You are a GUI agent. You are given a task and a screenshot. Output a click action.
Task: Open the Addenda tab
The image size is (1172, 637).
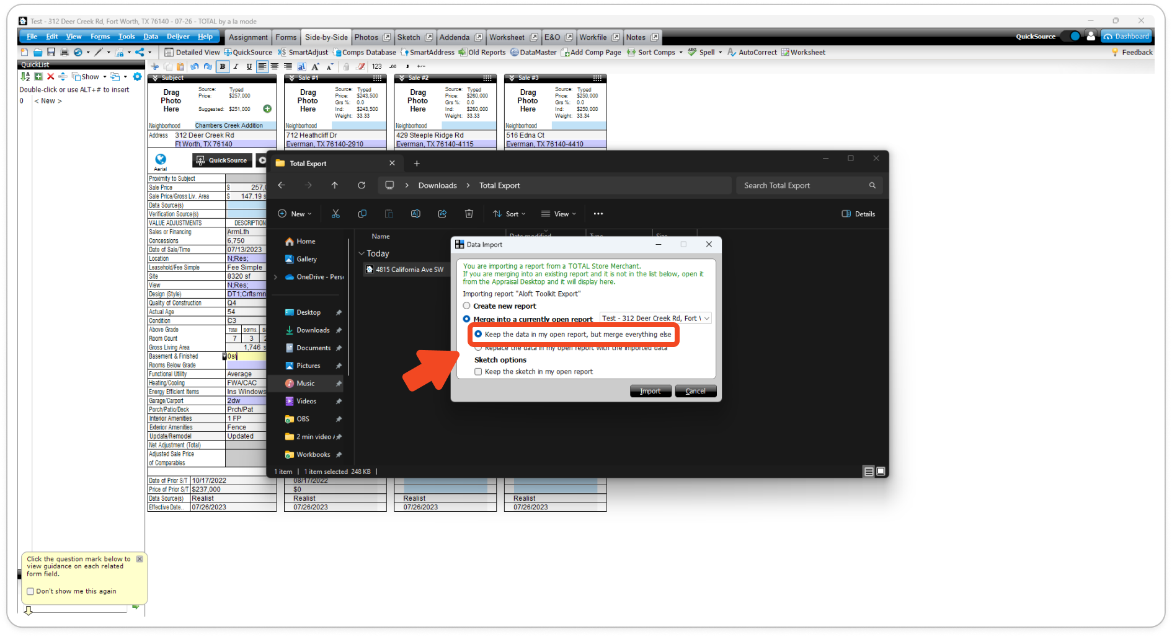click(x=455, y=37)
